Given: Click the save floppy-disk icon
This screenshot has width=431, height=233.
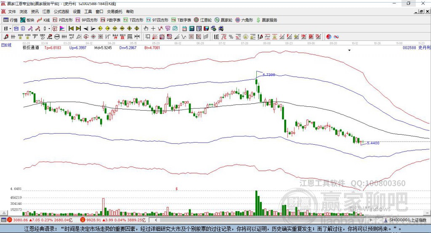Looking at the screenshot, I should (x=206, y=29).
